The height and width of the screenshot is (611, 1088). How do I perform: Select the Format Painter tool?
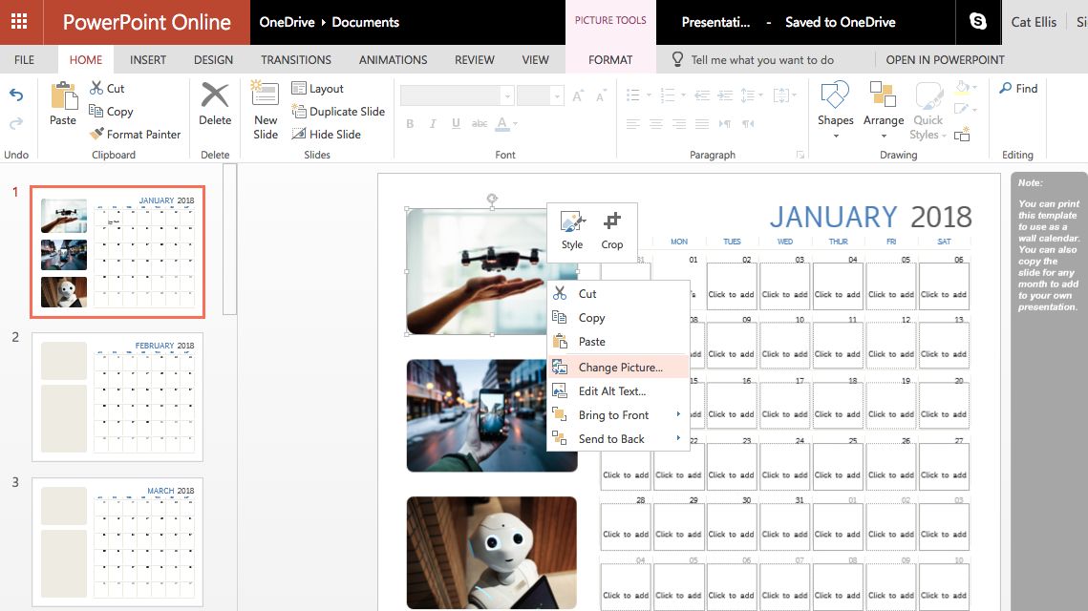(x=135, y=134)
